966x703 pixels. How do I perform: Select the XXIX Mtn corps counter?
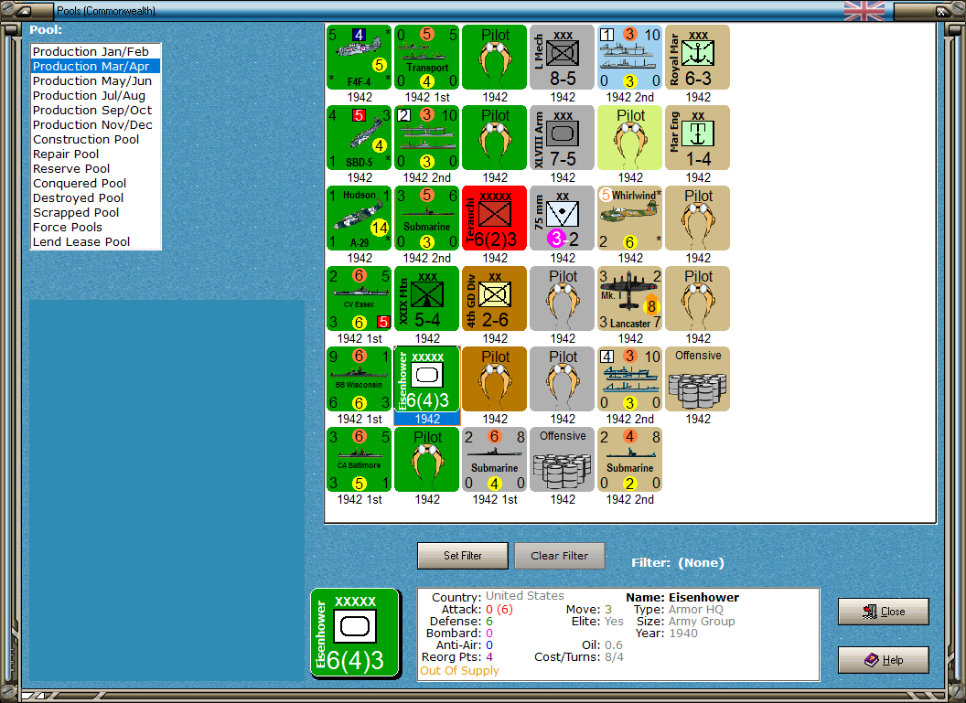coord(427,299)
